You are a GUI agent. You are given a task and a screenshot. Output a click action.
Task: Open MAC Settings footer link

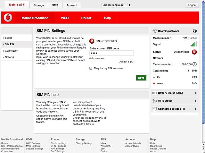33,146
